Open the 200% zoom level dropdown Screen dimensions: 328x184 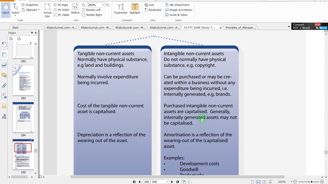point(103,5)
